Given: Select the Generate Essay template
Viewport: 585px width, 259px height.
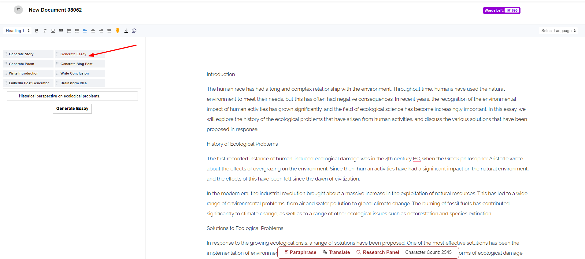Looking at the screenshot, I should pos(80,54).
